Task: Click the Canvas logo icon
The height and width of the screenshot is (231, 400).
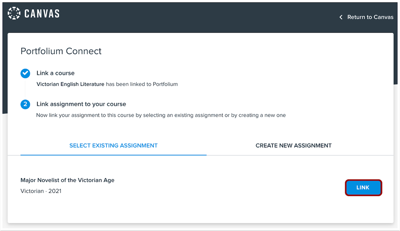Action: pyautogui.click(x=14, y=13)
